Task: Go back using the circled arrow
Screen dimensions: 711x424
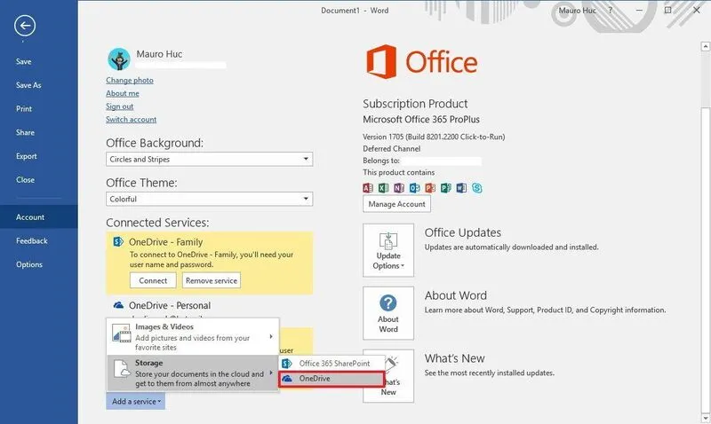Action: (x=25, y=26)
